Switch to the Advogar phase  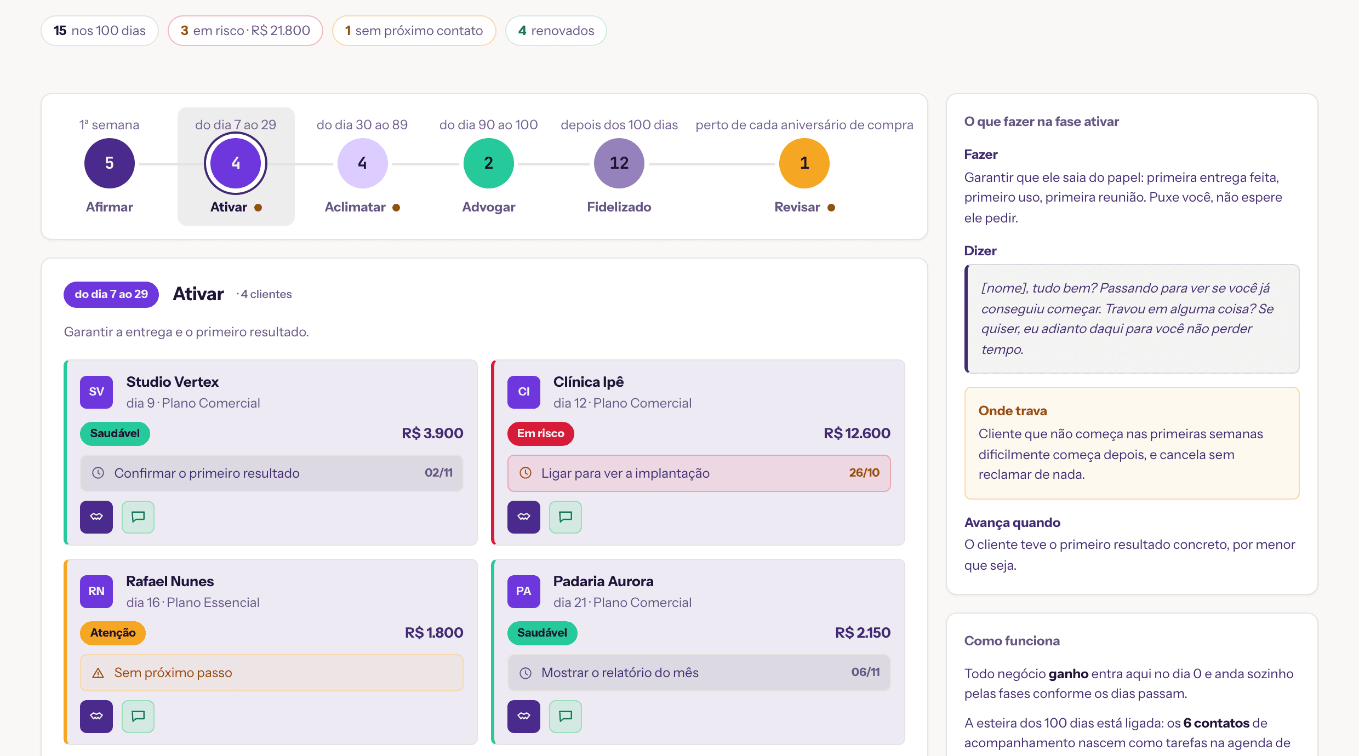(489, 163)
